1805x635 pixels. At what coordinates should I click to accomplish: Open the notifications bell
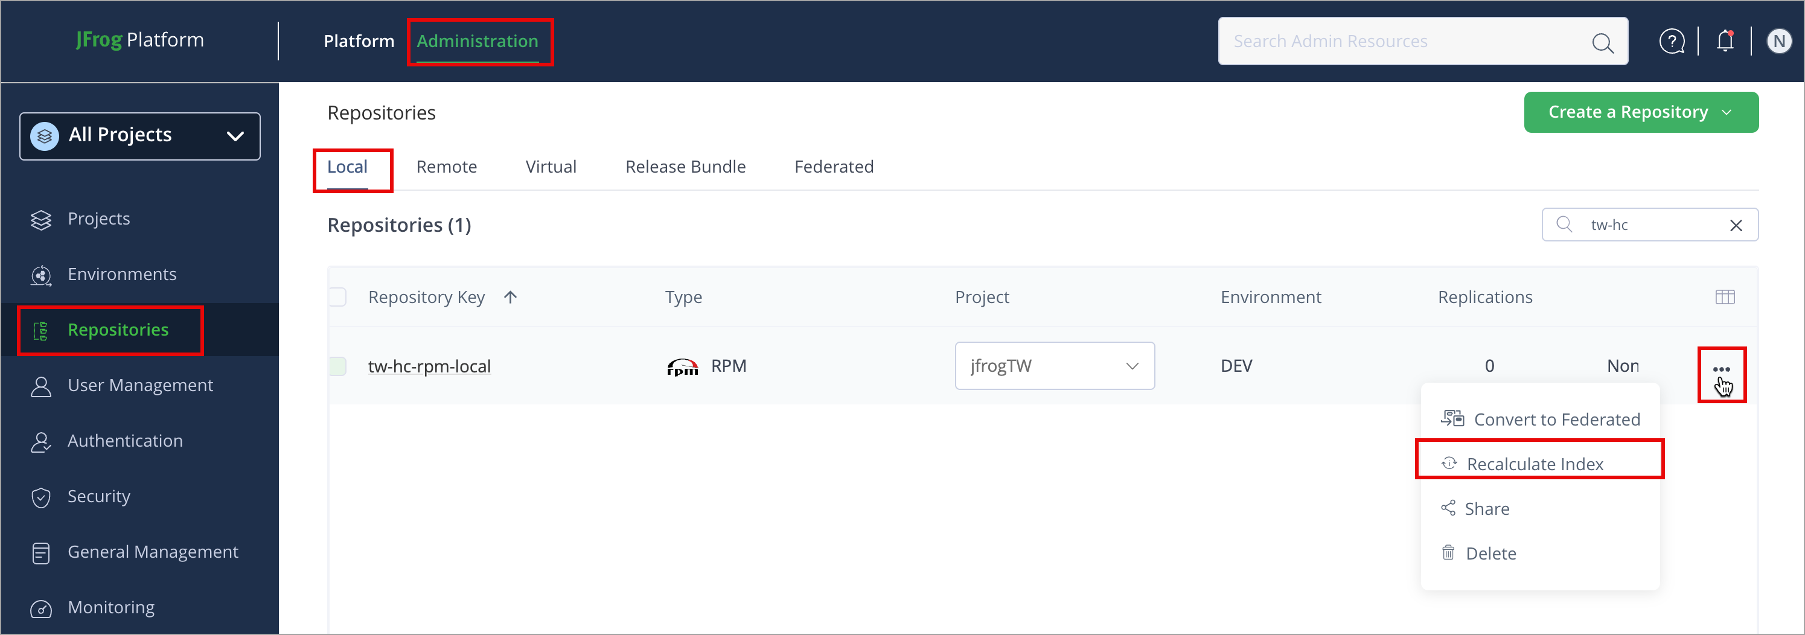point(1725,40)
